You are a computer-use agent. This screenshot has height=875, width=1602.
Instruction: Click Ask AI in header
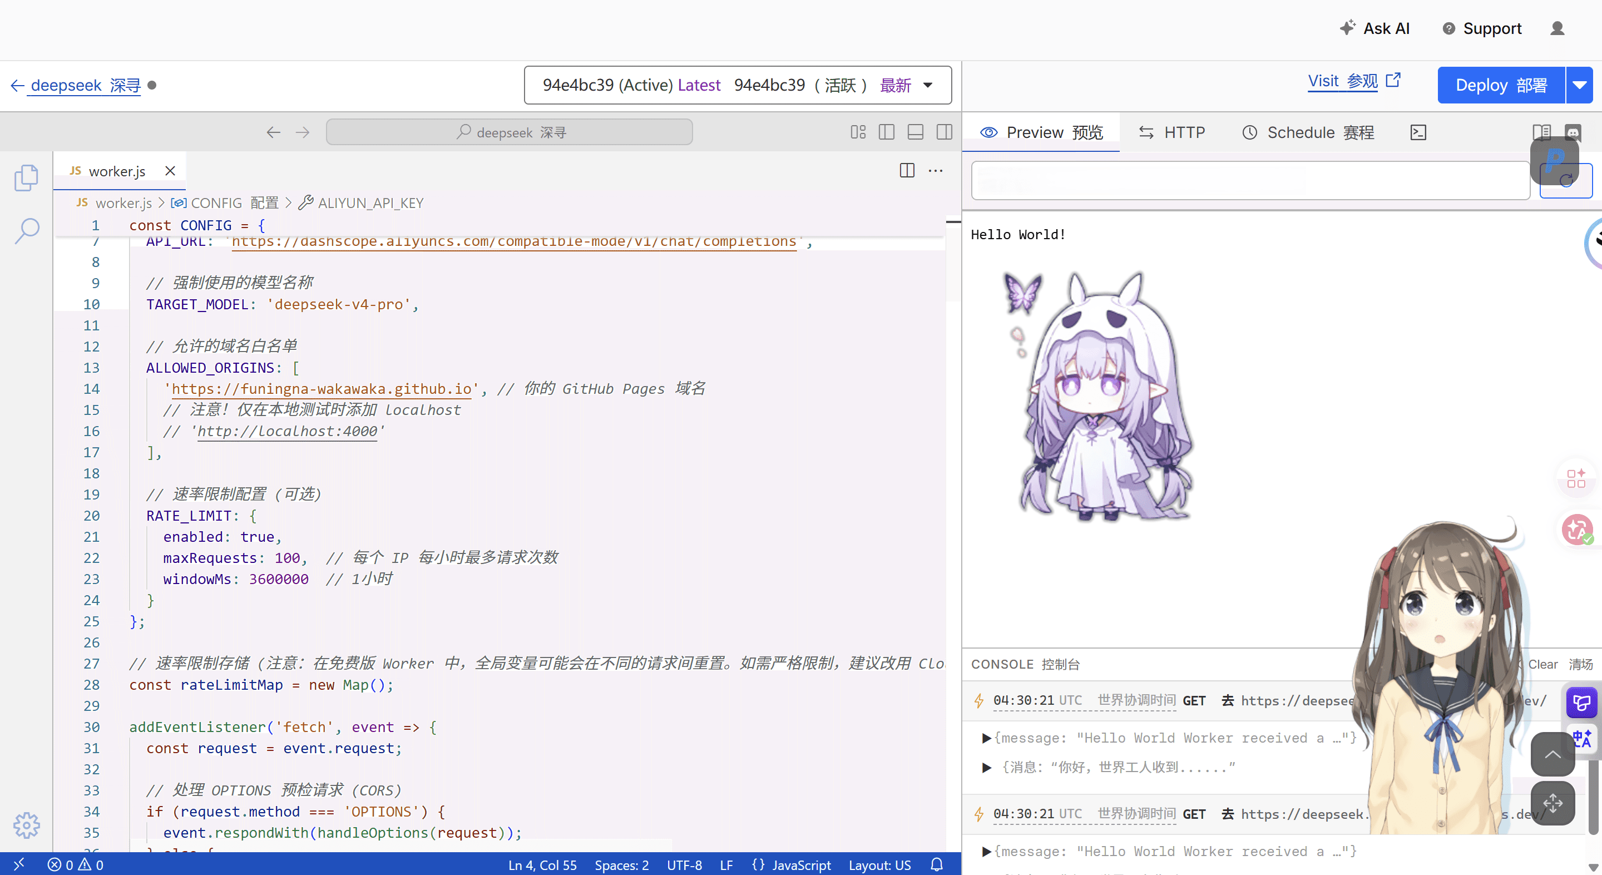[1375, 28]
